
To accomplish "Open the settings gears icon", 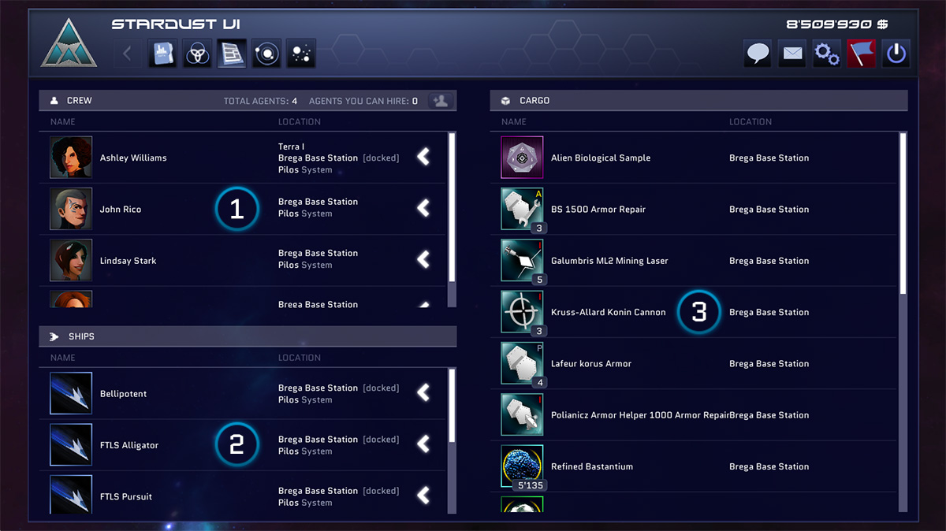I will [x=826, y=54].
